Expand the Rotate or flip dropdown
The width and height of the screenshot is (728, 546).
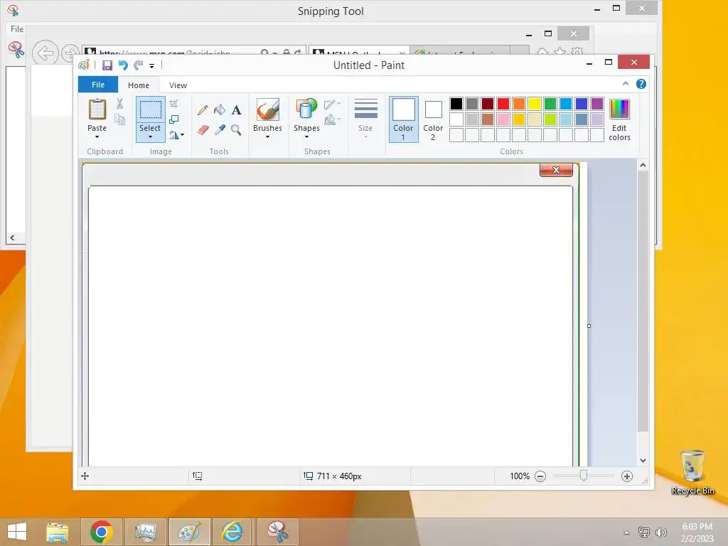coord(177,135)
